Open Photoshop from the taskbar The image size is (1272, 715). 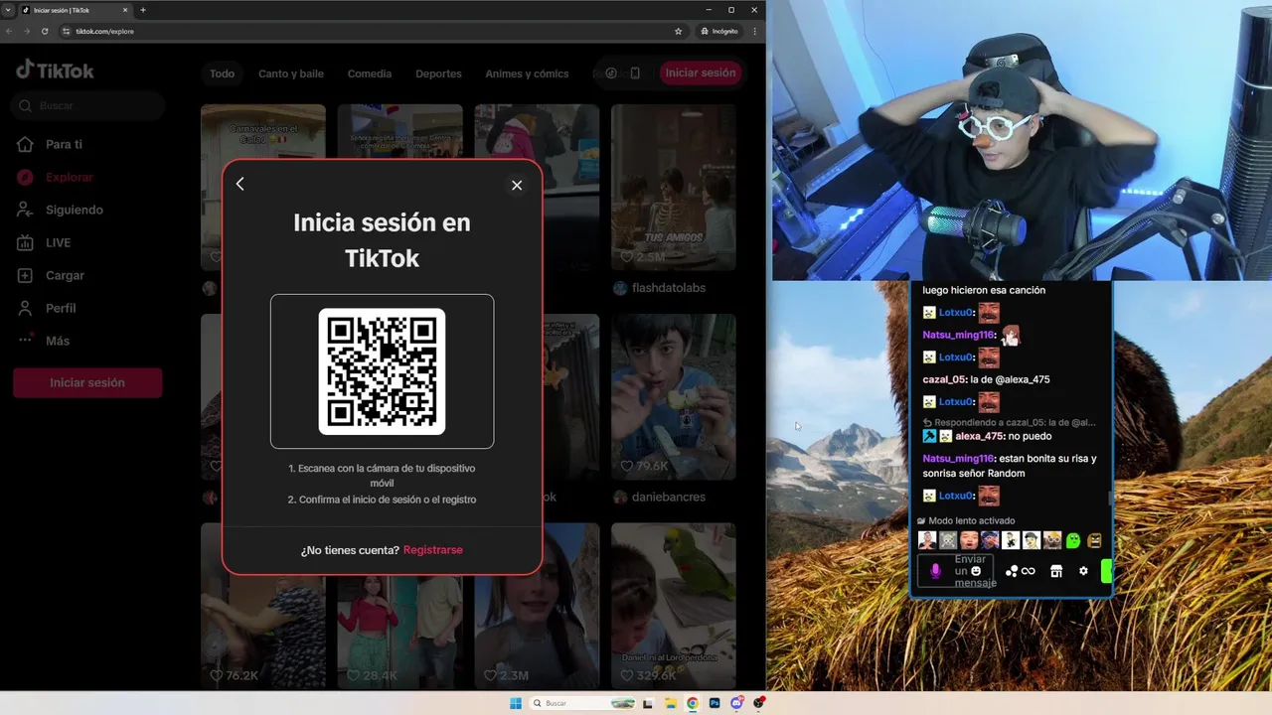click(715, 703)
